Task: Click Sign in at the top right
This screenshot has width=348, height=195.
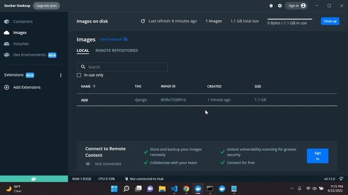Action: [296, 6]
